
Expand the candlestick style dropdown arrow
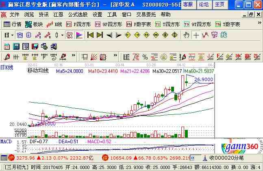tap(62, 35)
